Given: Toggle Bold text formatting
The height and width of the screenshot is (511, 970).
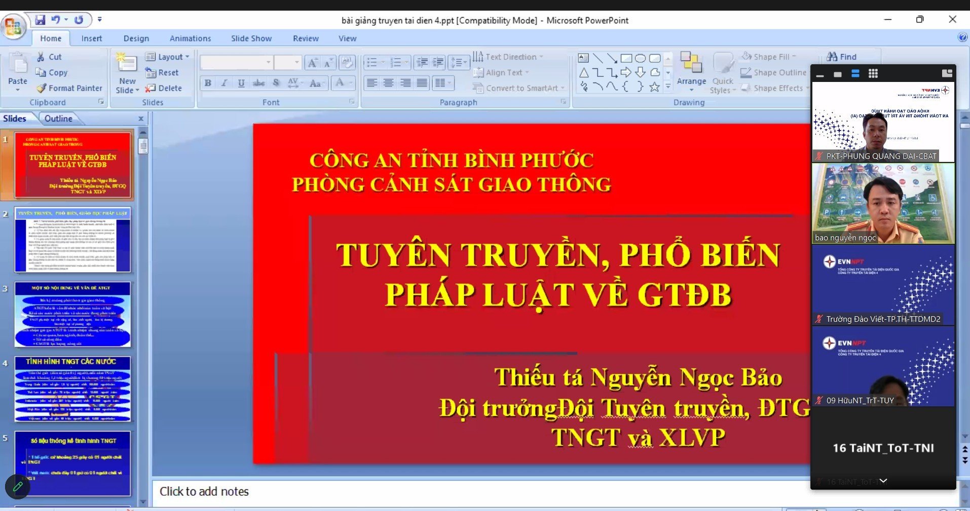Looking at the screenshot, I should 208,83.
